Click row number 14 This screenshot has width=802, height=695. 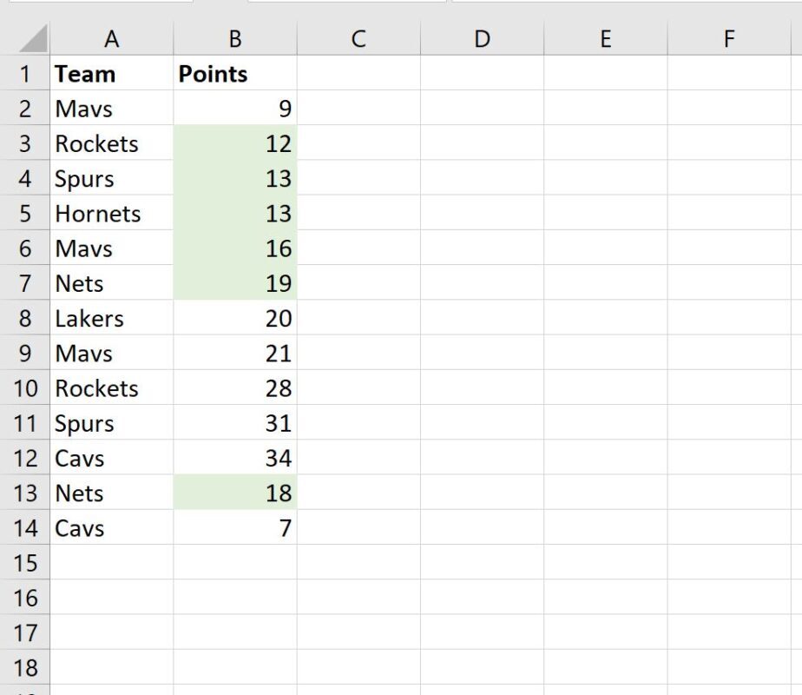click(x=27, y=528)
